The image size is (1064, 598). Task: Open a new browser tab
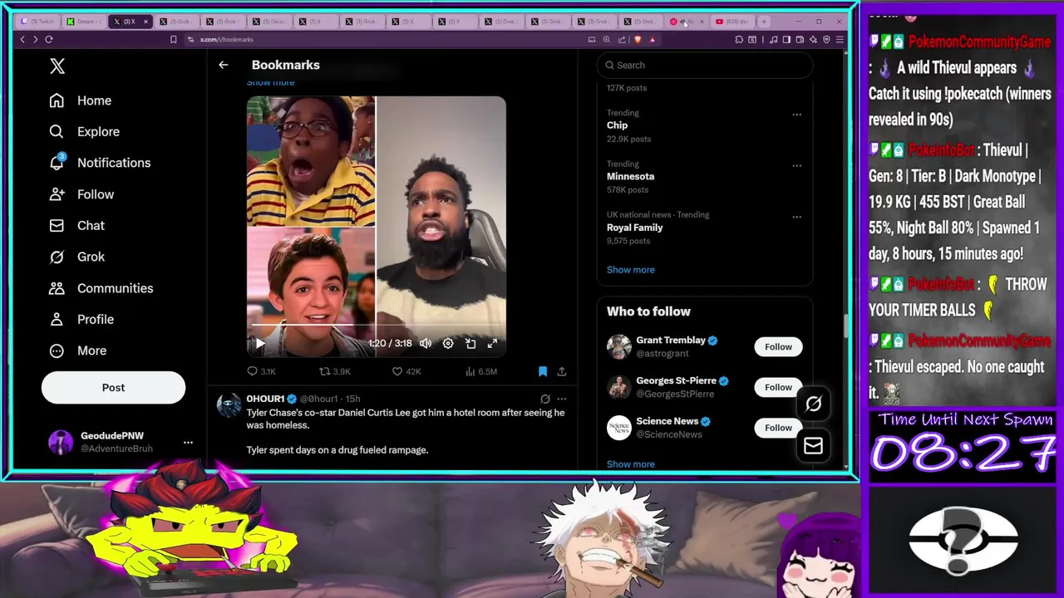point(764,22)
